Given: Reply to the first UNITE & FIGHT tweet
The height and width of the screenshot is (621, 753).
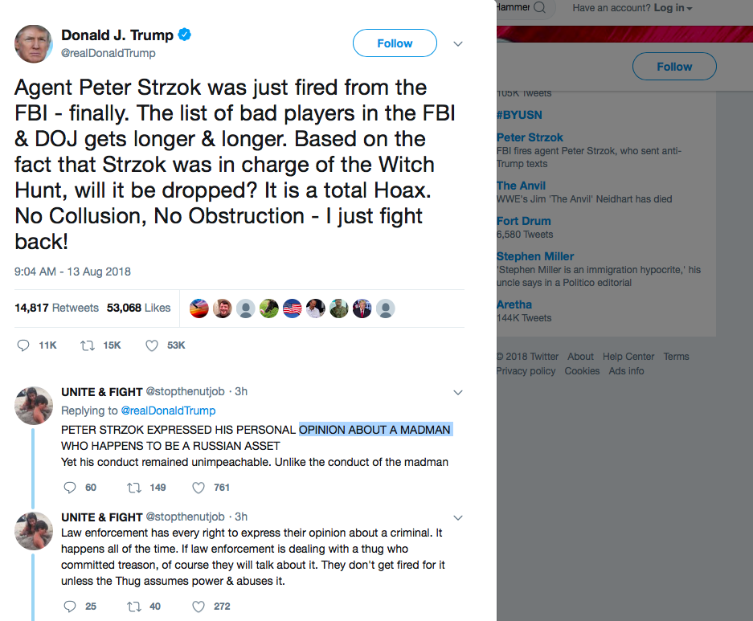Looking at the screenshot, I should [x=69, y=488].
